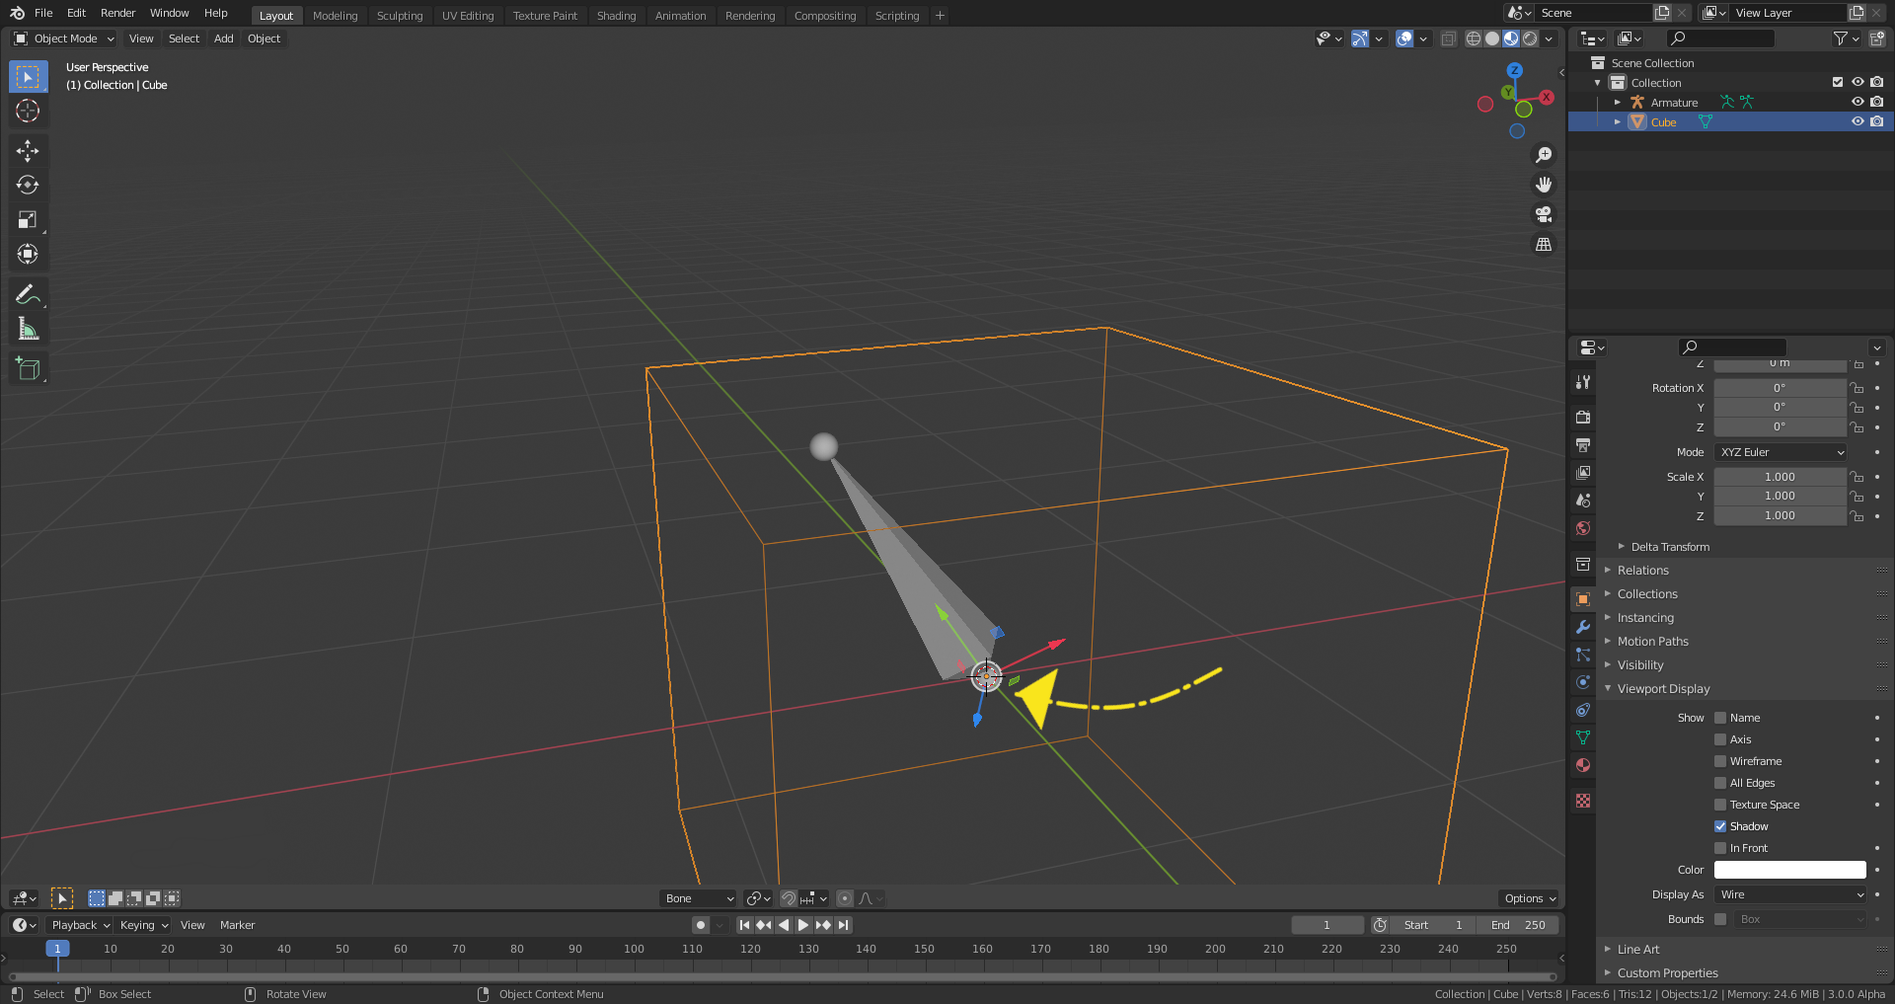
Task: Switch to the Shading workspace tab
Action: (x=616, y=16)
